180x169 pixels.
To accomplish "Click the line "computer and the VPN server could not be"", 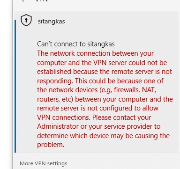I will [102, 63].
